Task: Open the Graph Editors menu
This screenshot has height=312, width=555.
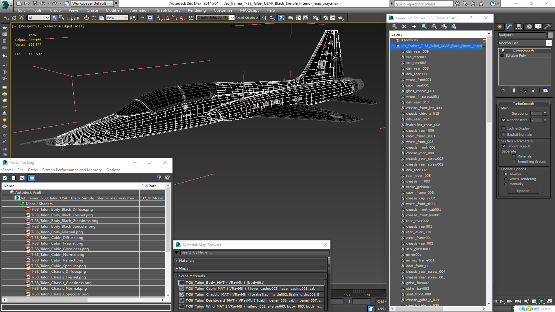Action: pos(168,10)
